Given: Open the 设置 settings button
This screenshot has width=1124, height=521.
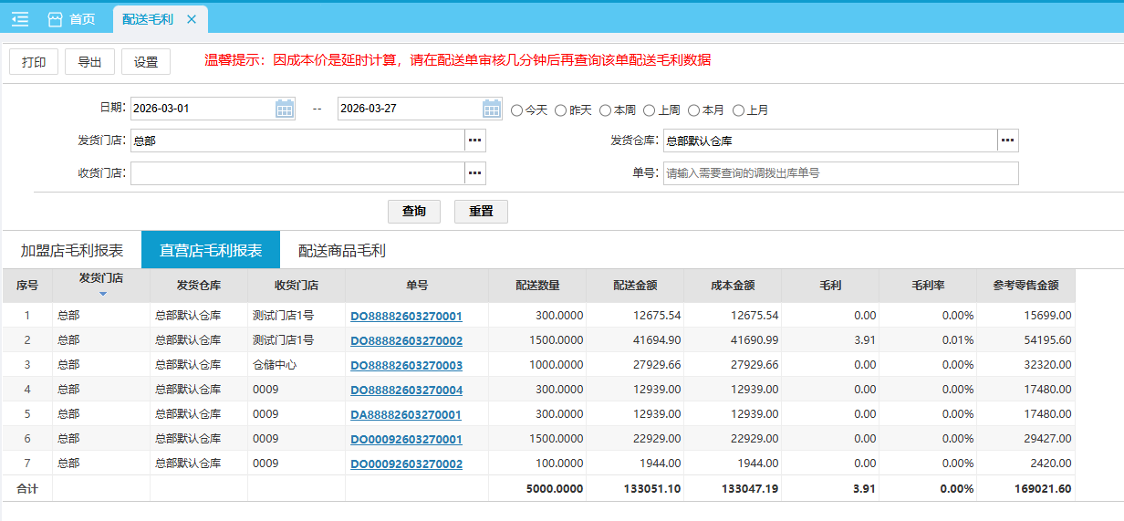Looking at the screenshot, I should [146, 62].
